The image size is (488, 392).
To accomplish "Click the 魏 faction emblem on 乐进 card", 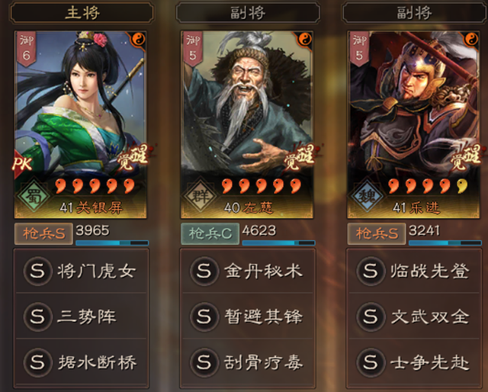I will click(367, 196).
